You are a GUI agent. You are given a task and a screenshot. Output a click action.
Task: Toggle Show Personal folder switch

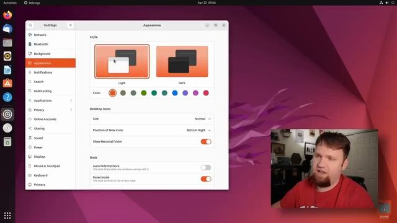206,142
